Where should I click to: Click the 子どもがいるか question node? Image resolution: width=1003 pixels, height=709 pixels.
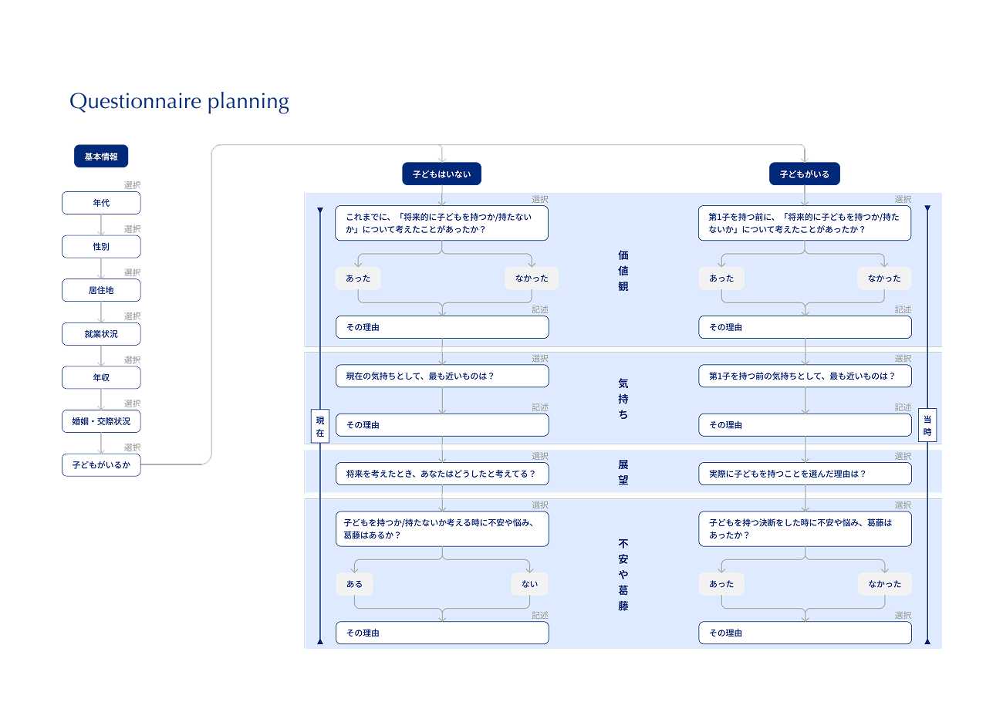(x=101, y=465)
